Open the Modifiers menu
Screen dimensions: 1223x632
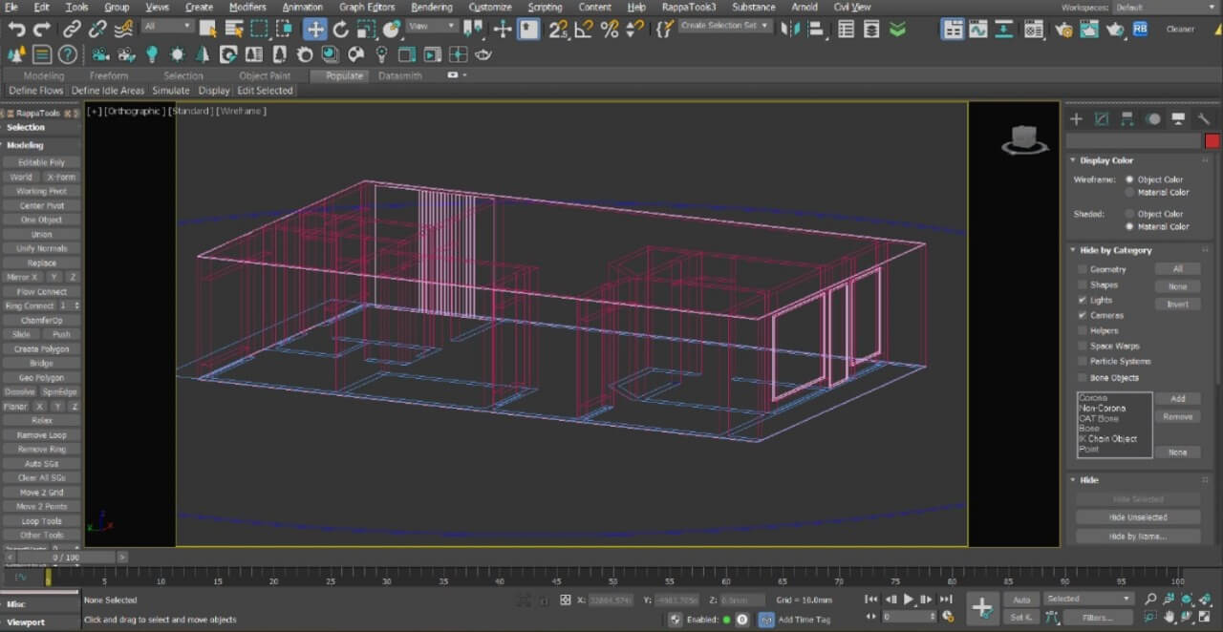pyautogui.click(x=247, y=7)
